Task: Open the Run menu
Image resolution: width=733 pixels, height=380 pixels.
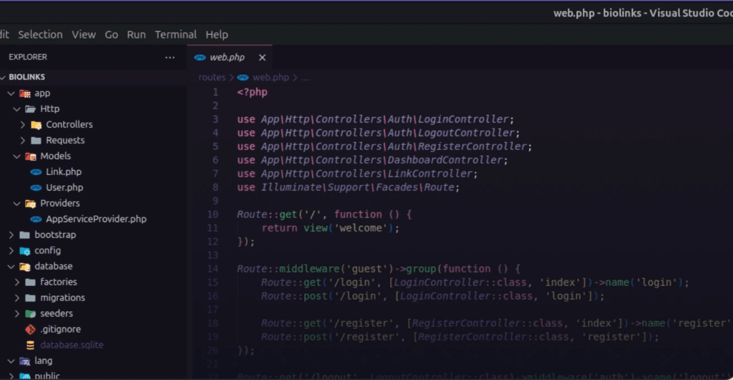Action: (136, 34)
